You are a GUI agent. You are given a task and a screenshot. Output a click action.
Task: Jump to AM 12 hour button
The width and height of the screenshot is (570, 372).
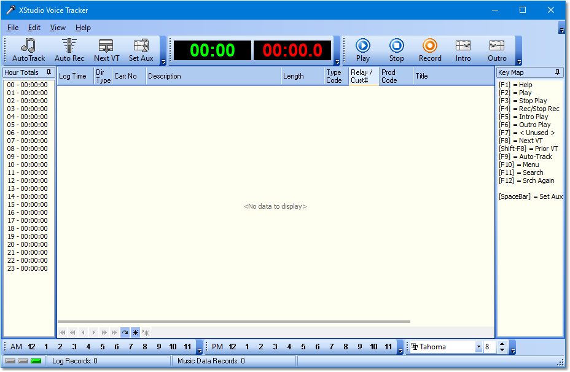[x=31, y=347]
